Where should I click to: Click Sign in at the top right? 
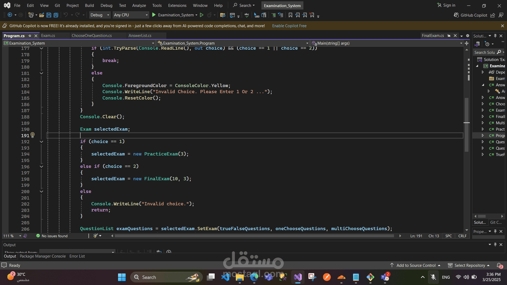point(446,5)
